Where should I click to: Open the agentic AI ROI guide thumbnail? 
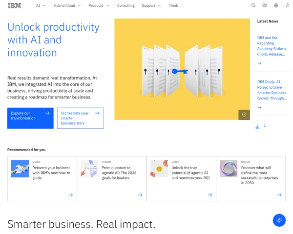(x=159, y=169)
